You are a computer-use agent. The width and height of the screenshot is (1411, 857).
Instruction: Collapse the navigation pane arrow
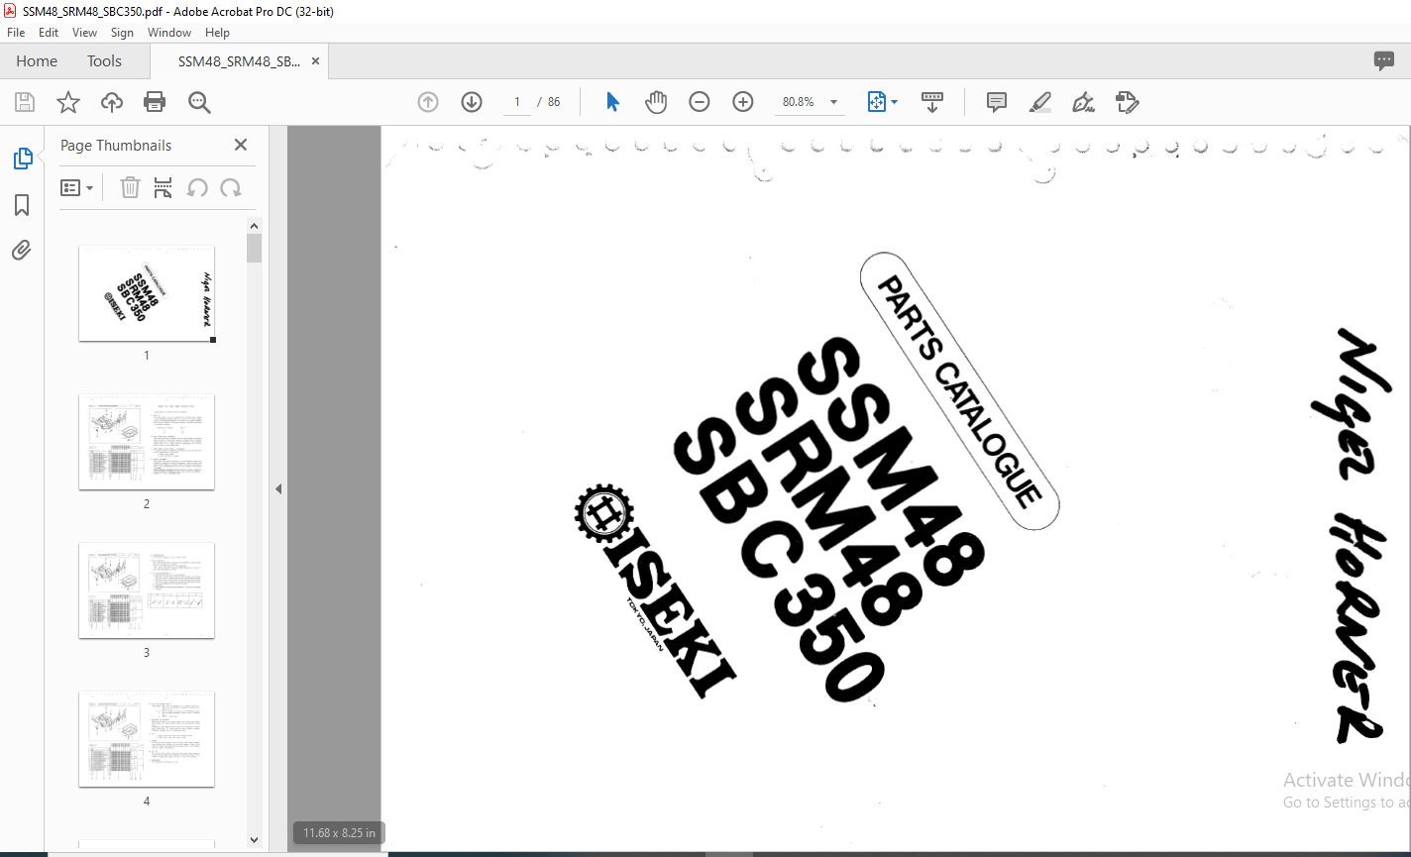(x=278, y=488)
